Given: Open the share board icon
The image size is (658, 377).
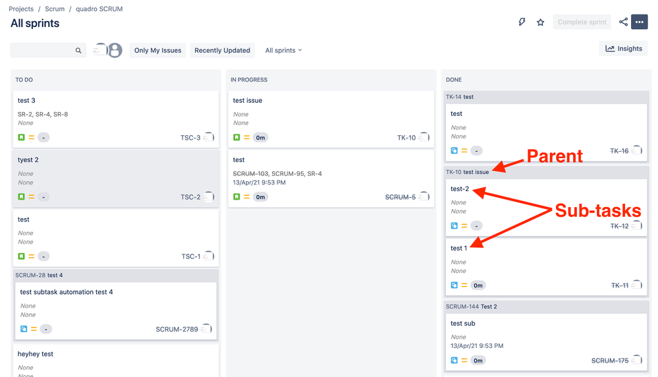Looking at the screenshot, I should pyautogui.click(x=624, y=22).
